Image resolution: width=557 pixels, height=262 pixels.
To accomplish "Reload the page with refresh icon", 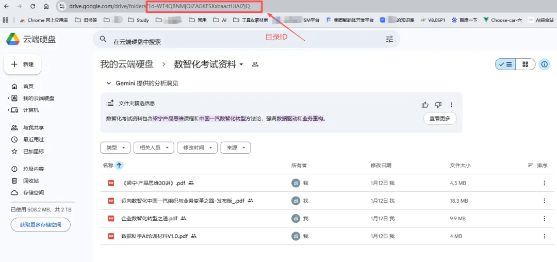I will point(32,6).
